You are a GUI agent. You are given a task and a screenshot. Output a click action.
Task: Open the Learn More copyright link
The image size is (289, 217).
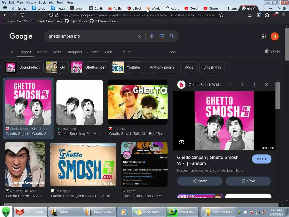[235, 171]
